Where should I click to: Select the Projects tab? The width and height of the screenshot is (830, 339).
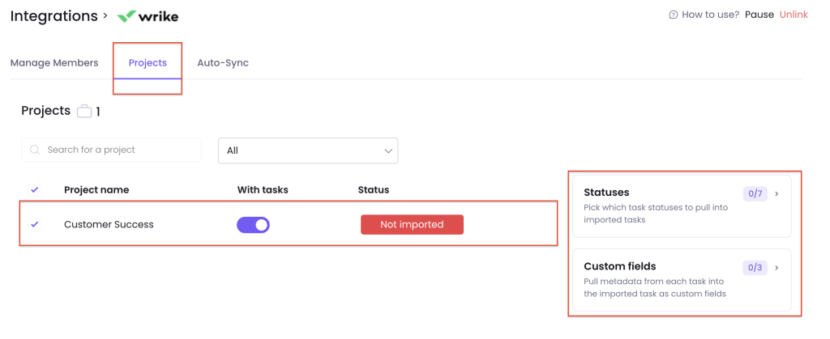148,63
